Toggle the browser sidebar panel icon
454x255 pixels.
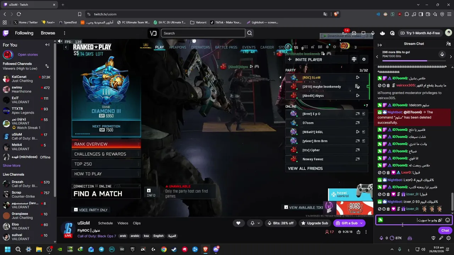pyautogui.click(x=421, y=14)
